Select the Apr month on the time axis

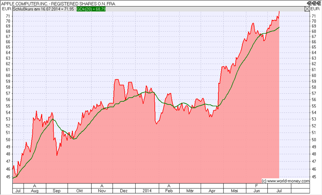point(212,191)
